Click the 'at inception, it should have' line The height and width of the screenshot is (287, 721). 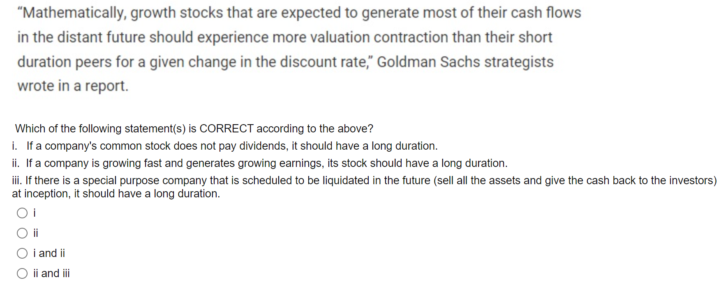[116, 194]
